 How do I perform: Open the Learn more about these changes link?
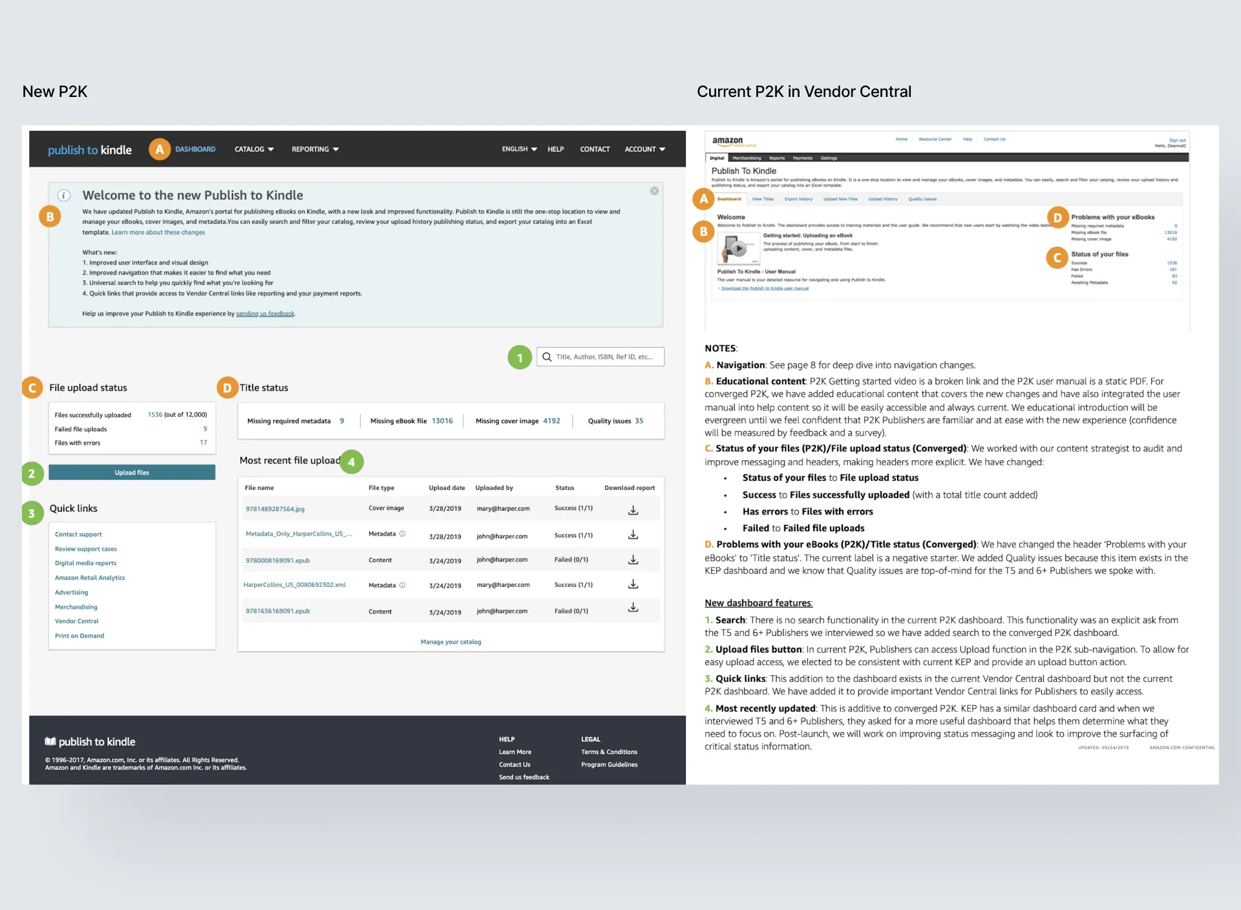point(158,233)
